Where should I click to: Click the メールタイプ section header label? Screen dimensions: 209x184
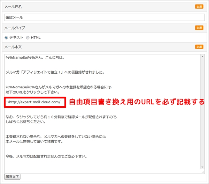coord(15,28)
